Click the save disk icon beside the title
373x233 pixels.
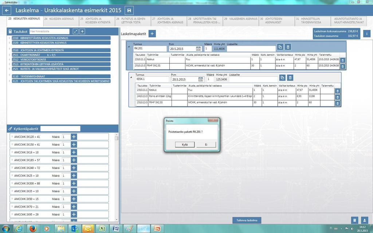click(x=129, y=11)
